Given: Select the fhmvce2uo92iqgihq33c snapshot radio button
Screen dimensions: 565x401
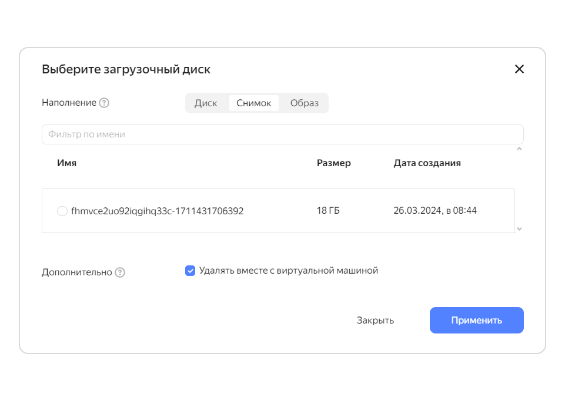Looking at the screenshot, I should (62, 211).
